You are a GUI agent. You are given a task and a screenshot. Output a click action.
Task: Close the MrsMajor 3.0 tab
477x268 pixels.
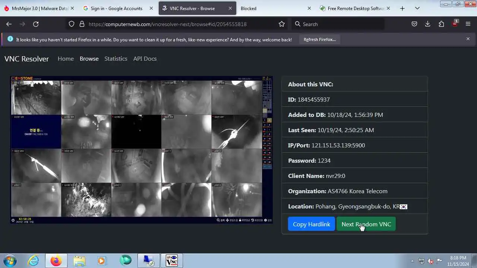[x=72, y=8]
